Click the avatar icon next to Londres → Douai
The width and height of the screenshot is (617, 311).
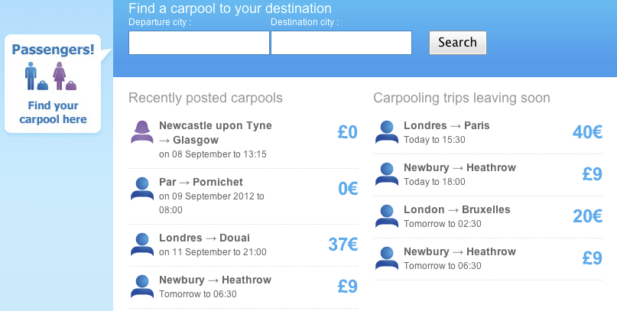point(142,245)
